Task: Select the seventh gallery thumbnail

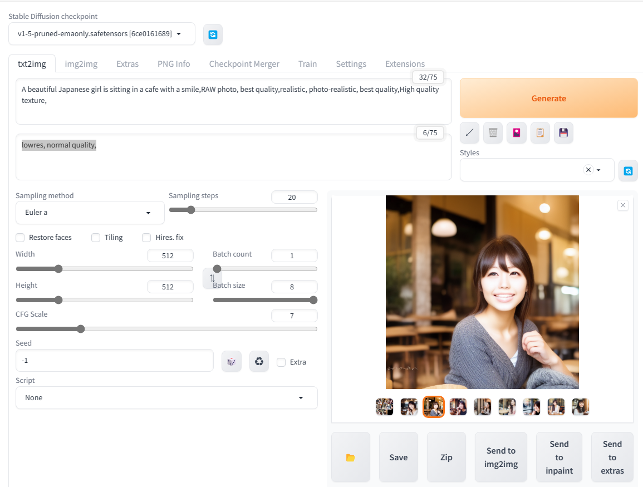Action: point(532,407)
